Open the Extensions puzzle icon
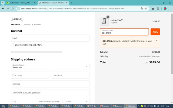The image size is (173, 108). pos(158,9)
